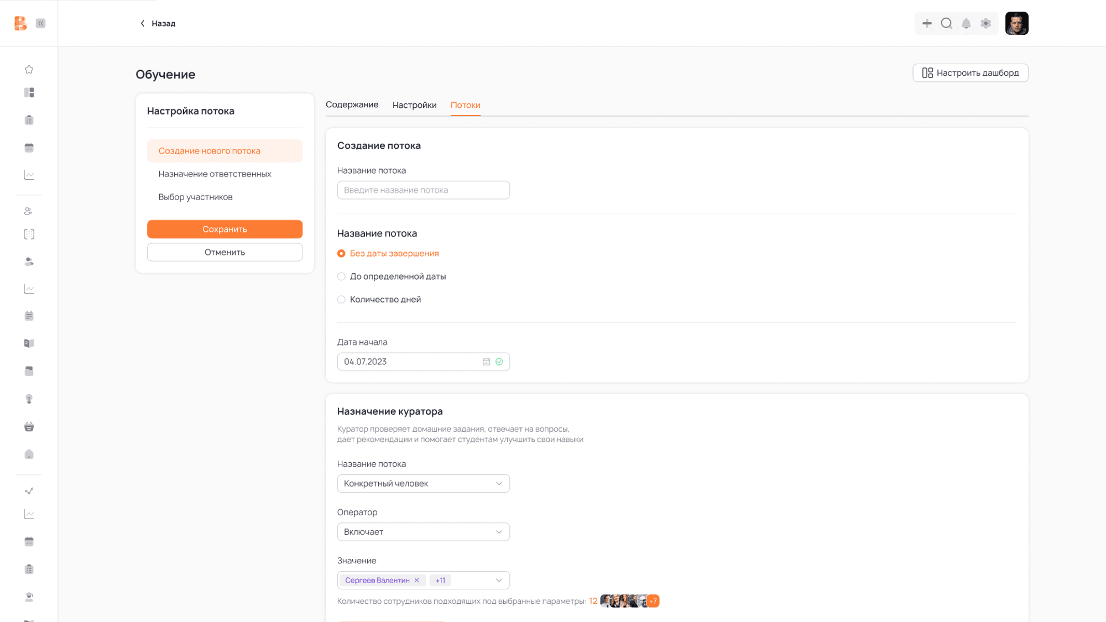Click the plus icon in top bar

tap(927, 23)
